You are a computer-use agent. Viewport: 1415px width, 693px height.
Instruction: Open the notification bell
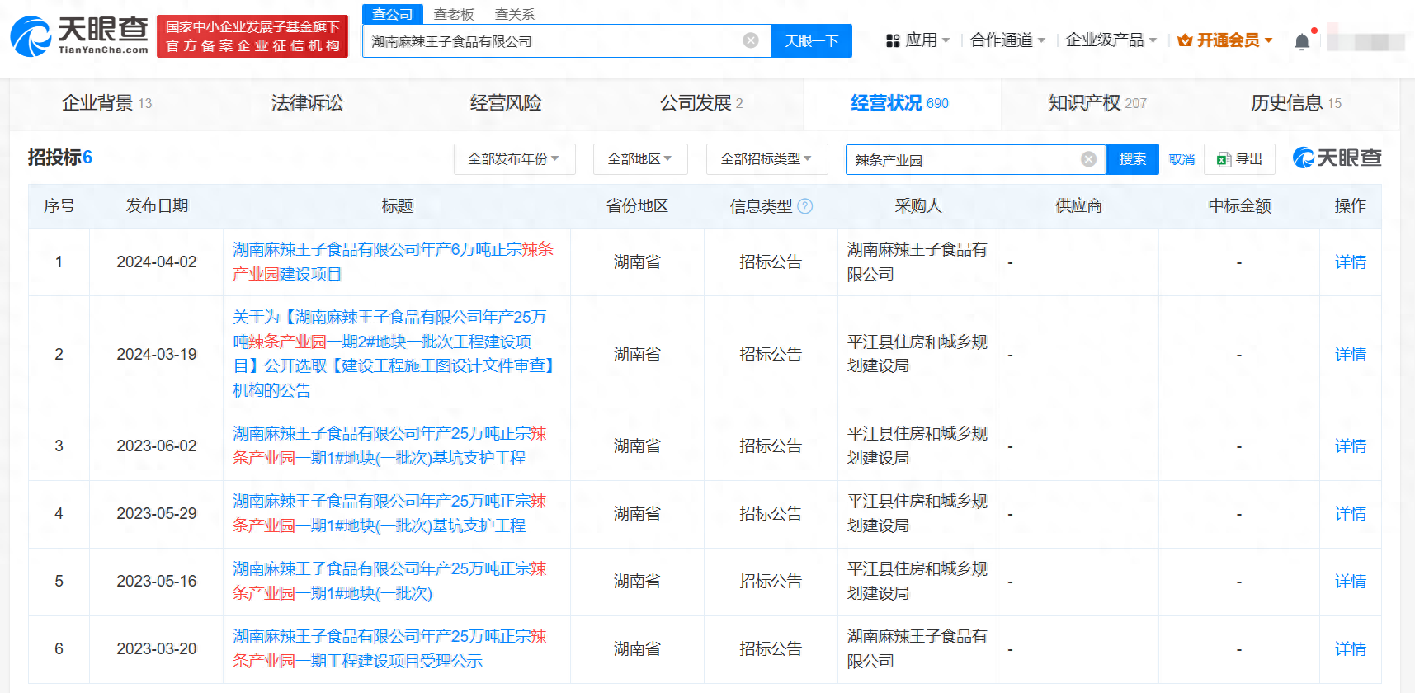(1302, 41)
